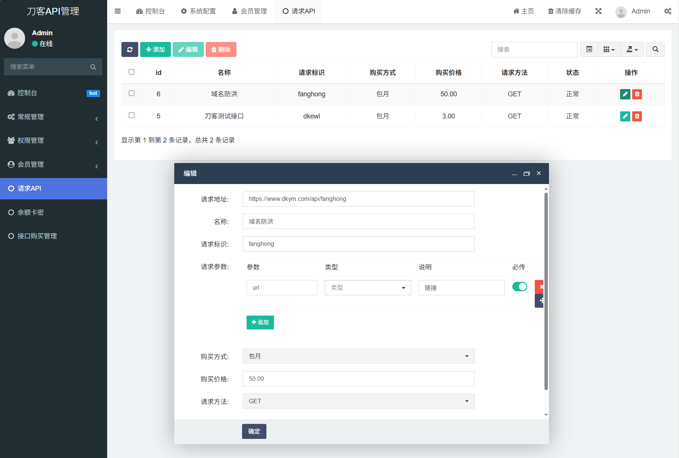
Task: Open the 类型 parameter type dropdown
Action: point(367,287)
